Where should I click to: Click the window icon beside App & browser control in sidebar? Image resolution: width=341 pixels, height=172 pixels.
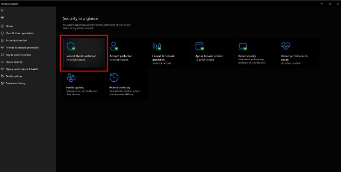pyautogui.click(x=2, y=55)
